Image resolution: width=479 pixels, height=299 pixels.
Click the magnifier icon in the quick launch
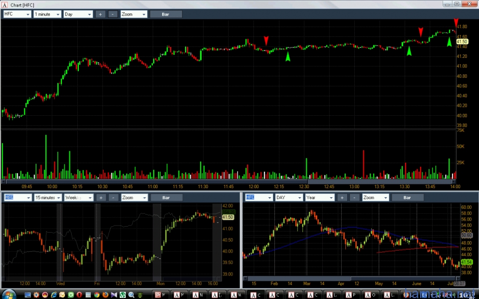tap(131, 295)
